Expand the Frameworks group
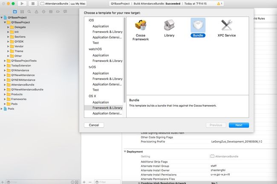This screenshot has height=184, width=277. click(x=5, y=99)
